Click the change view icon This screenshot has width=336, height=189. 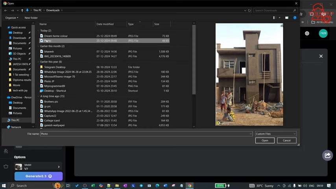(x=275, y=18)
